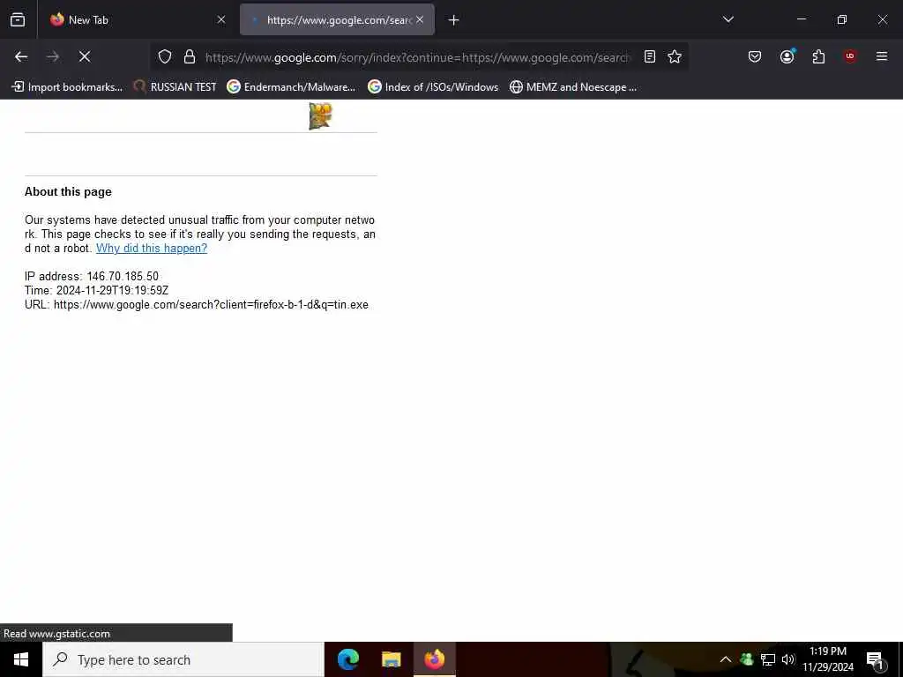Close the New Tab tab

pos(221,19)
